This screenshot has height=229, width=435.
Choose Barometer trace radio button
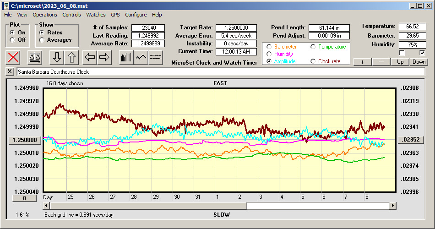point(269,47)
